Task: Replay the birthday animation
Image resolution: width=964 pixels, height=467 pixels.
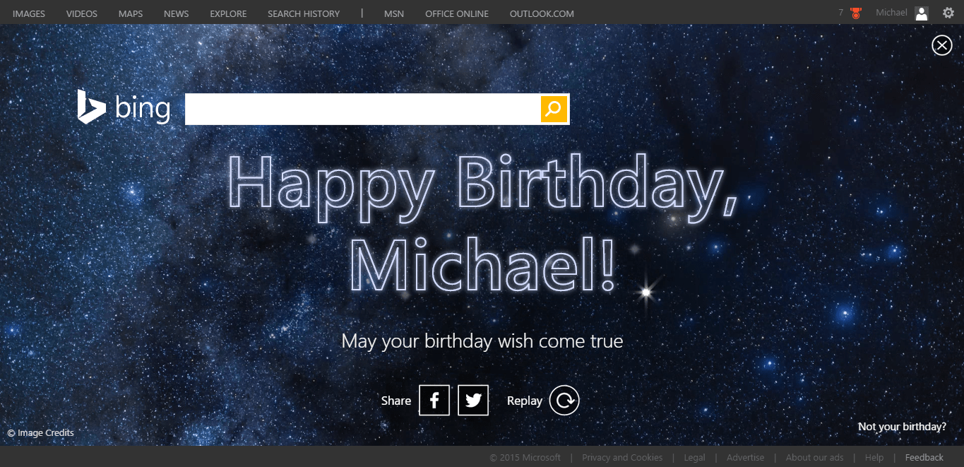Action: click(x=564, y=401)
